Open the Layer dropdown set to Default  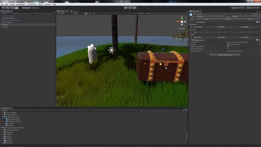(x=246, y=16)
